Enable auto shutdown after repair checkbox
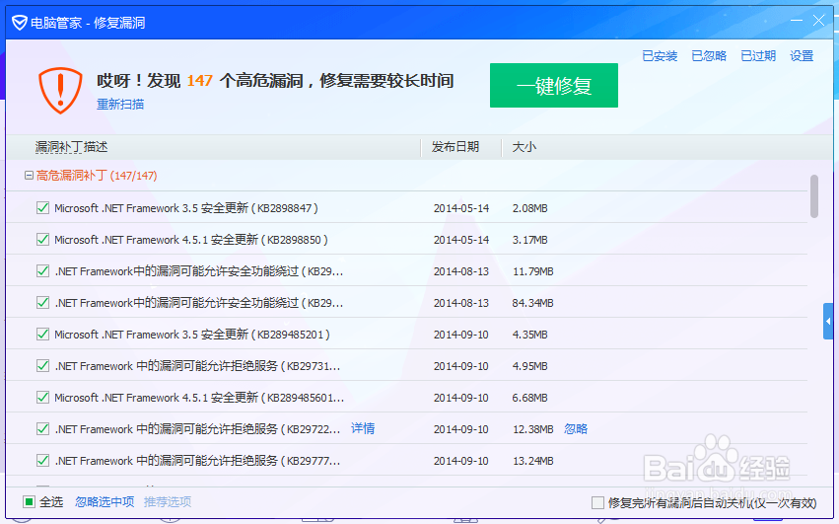The height and width of the screenshot is (524, 839). pyautogui.click(x=597, y=502)
